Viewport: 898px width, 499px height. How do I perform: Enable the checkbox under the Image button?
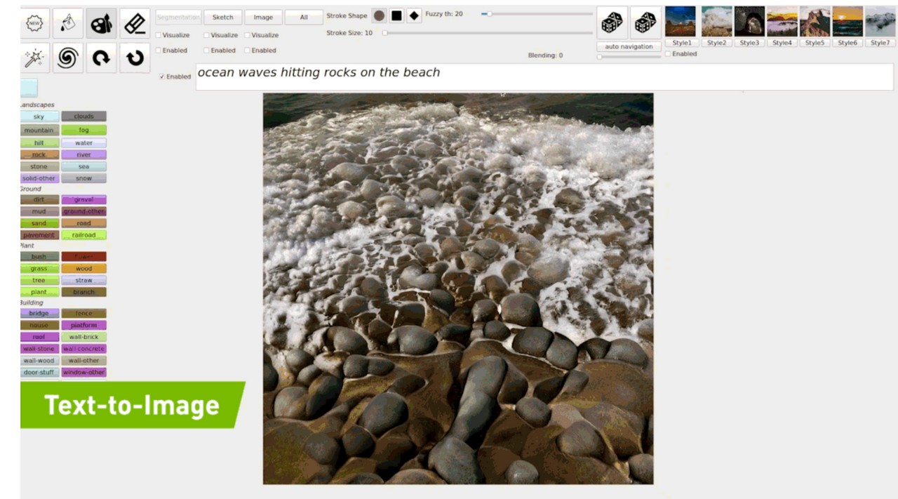[x=247, y=51]
